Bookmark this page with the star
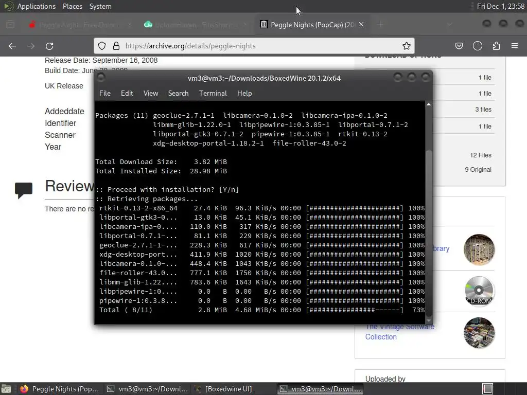The width and height of the screenshot is (527, 395). (407, 46)
